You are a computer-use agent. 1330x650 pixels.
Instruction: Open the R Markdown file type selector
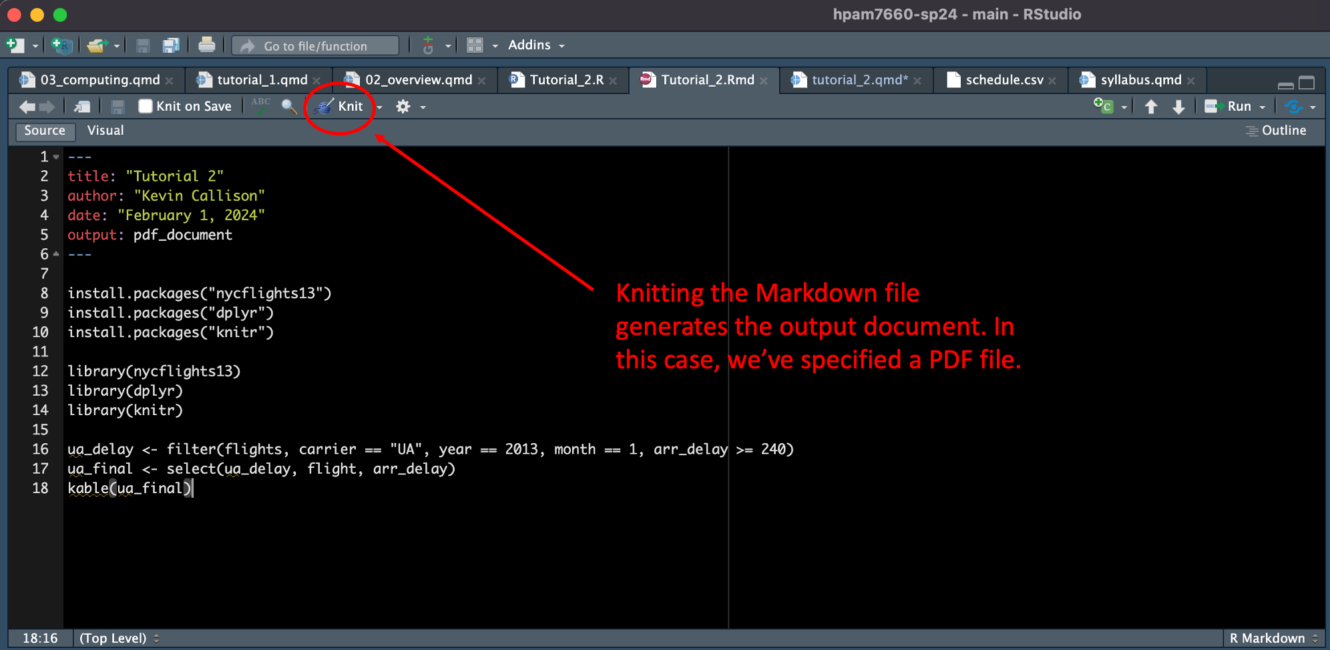tap(1274, 639)
